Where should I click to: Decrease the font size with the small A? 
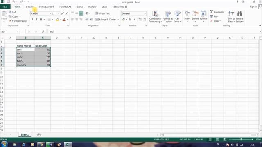pos(66,13)
